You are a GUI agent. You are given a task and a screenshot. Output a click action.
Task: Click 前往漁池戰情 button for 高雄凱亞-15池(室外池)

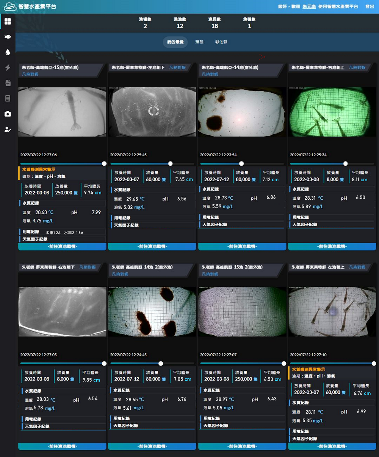62,247
